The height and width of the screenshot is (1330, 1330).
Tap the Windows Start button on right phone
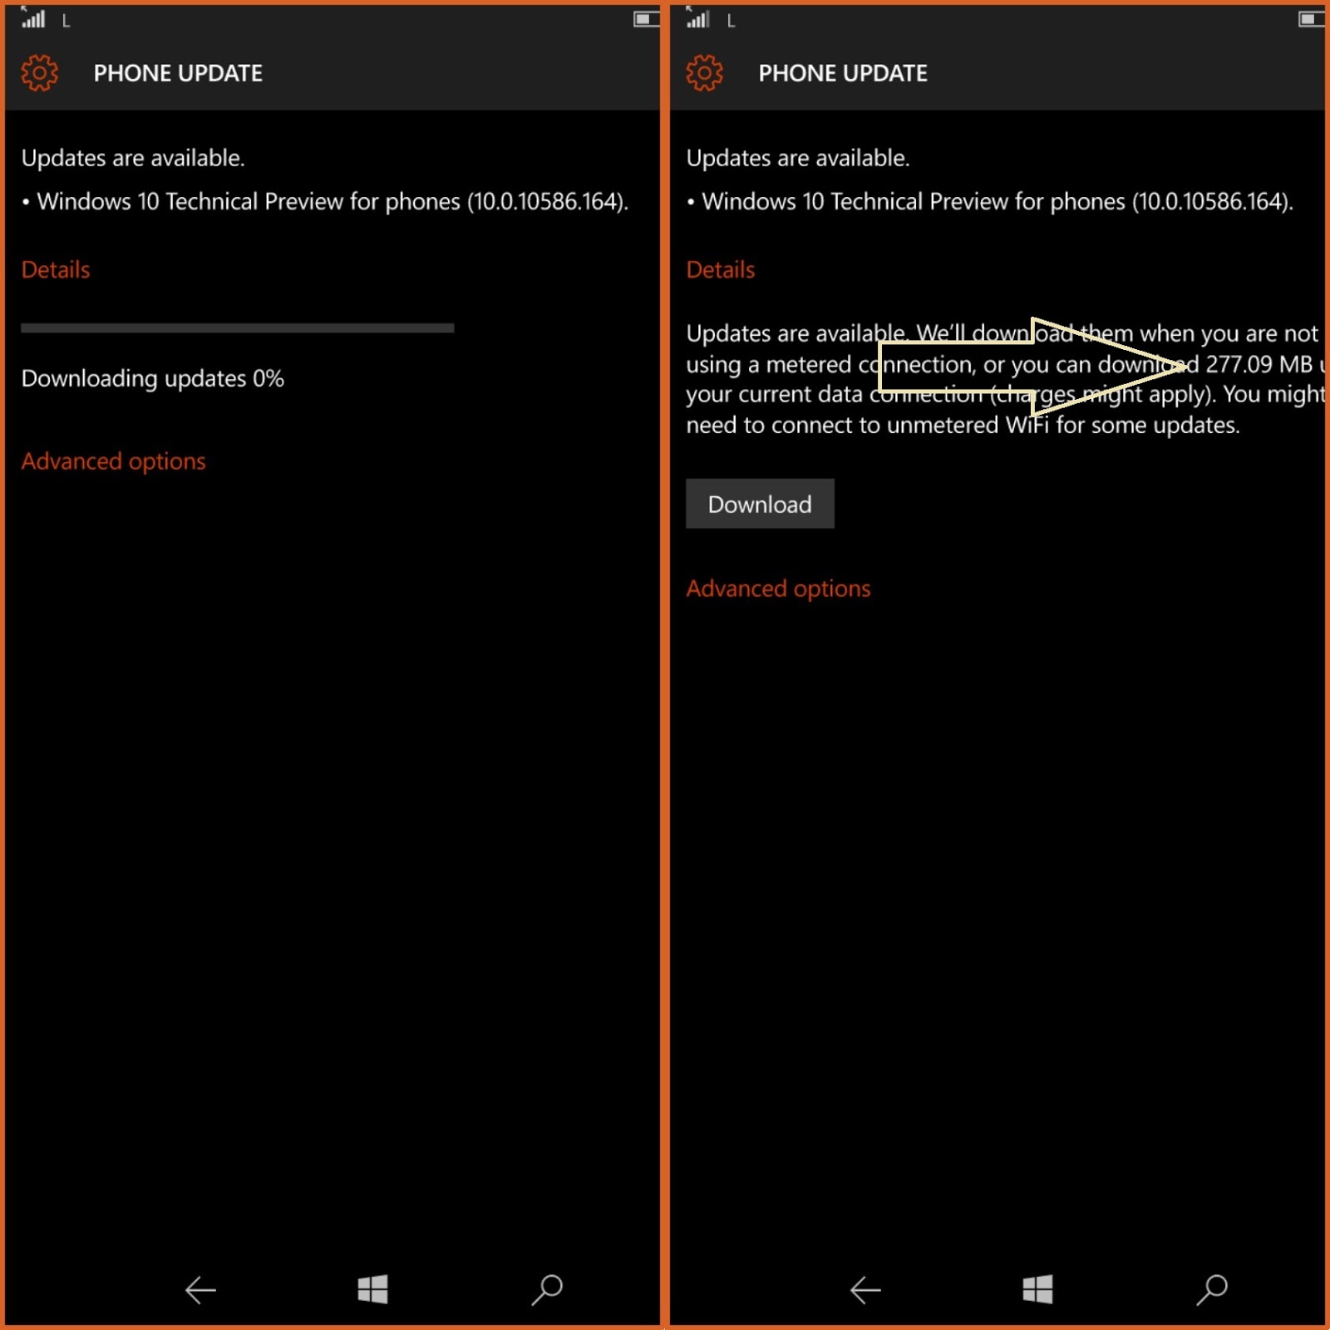[x=1037, y=1289]
